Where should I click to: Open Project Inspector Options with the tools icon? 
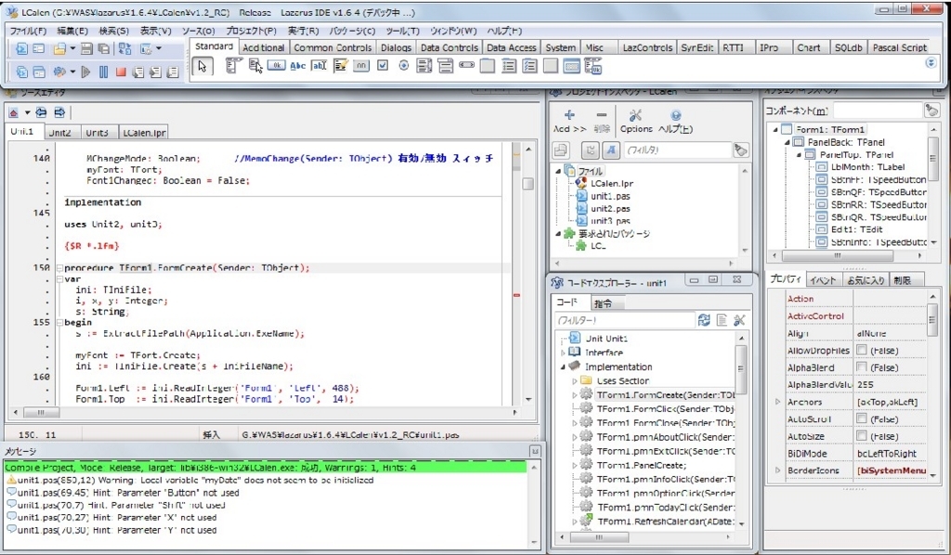pyautogui.click(x=635, y=115)
